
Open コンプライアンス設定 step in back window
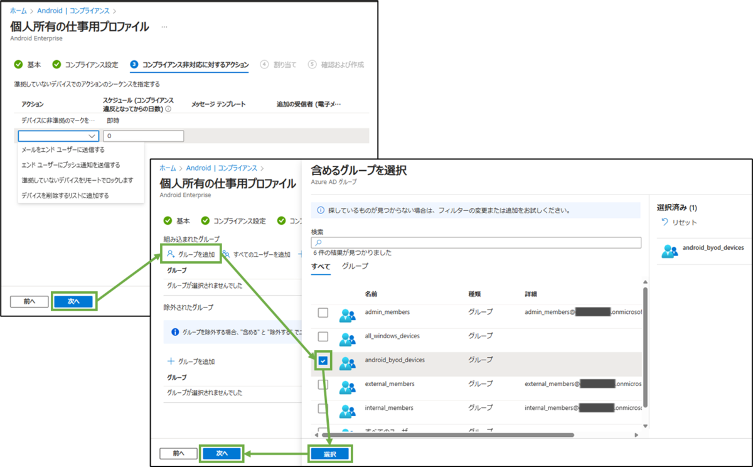tap(85, 65)
